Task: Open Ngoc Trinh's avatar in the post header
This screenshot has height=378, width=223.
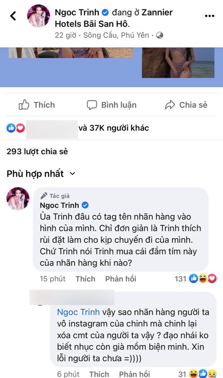Action: (x=38, y=16)
